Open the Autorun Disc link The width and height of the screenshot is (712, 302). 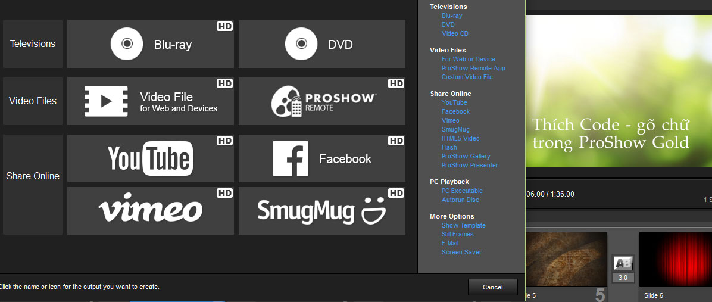pos(460,200)
